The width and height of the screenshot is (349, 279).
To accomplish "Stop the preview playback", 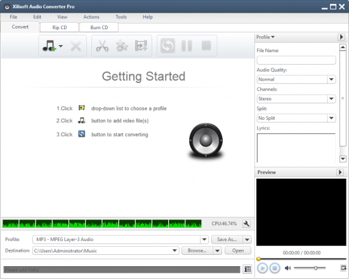I will [x=275, y=268].
